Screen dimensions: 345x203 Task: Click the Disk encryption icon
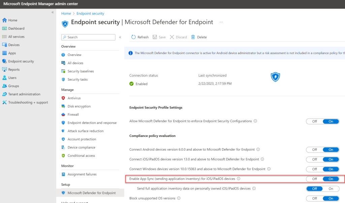pyautogui.click(x=63, y=106)
